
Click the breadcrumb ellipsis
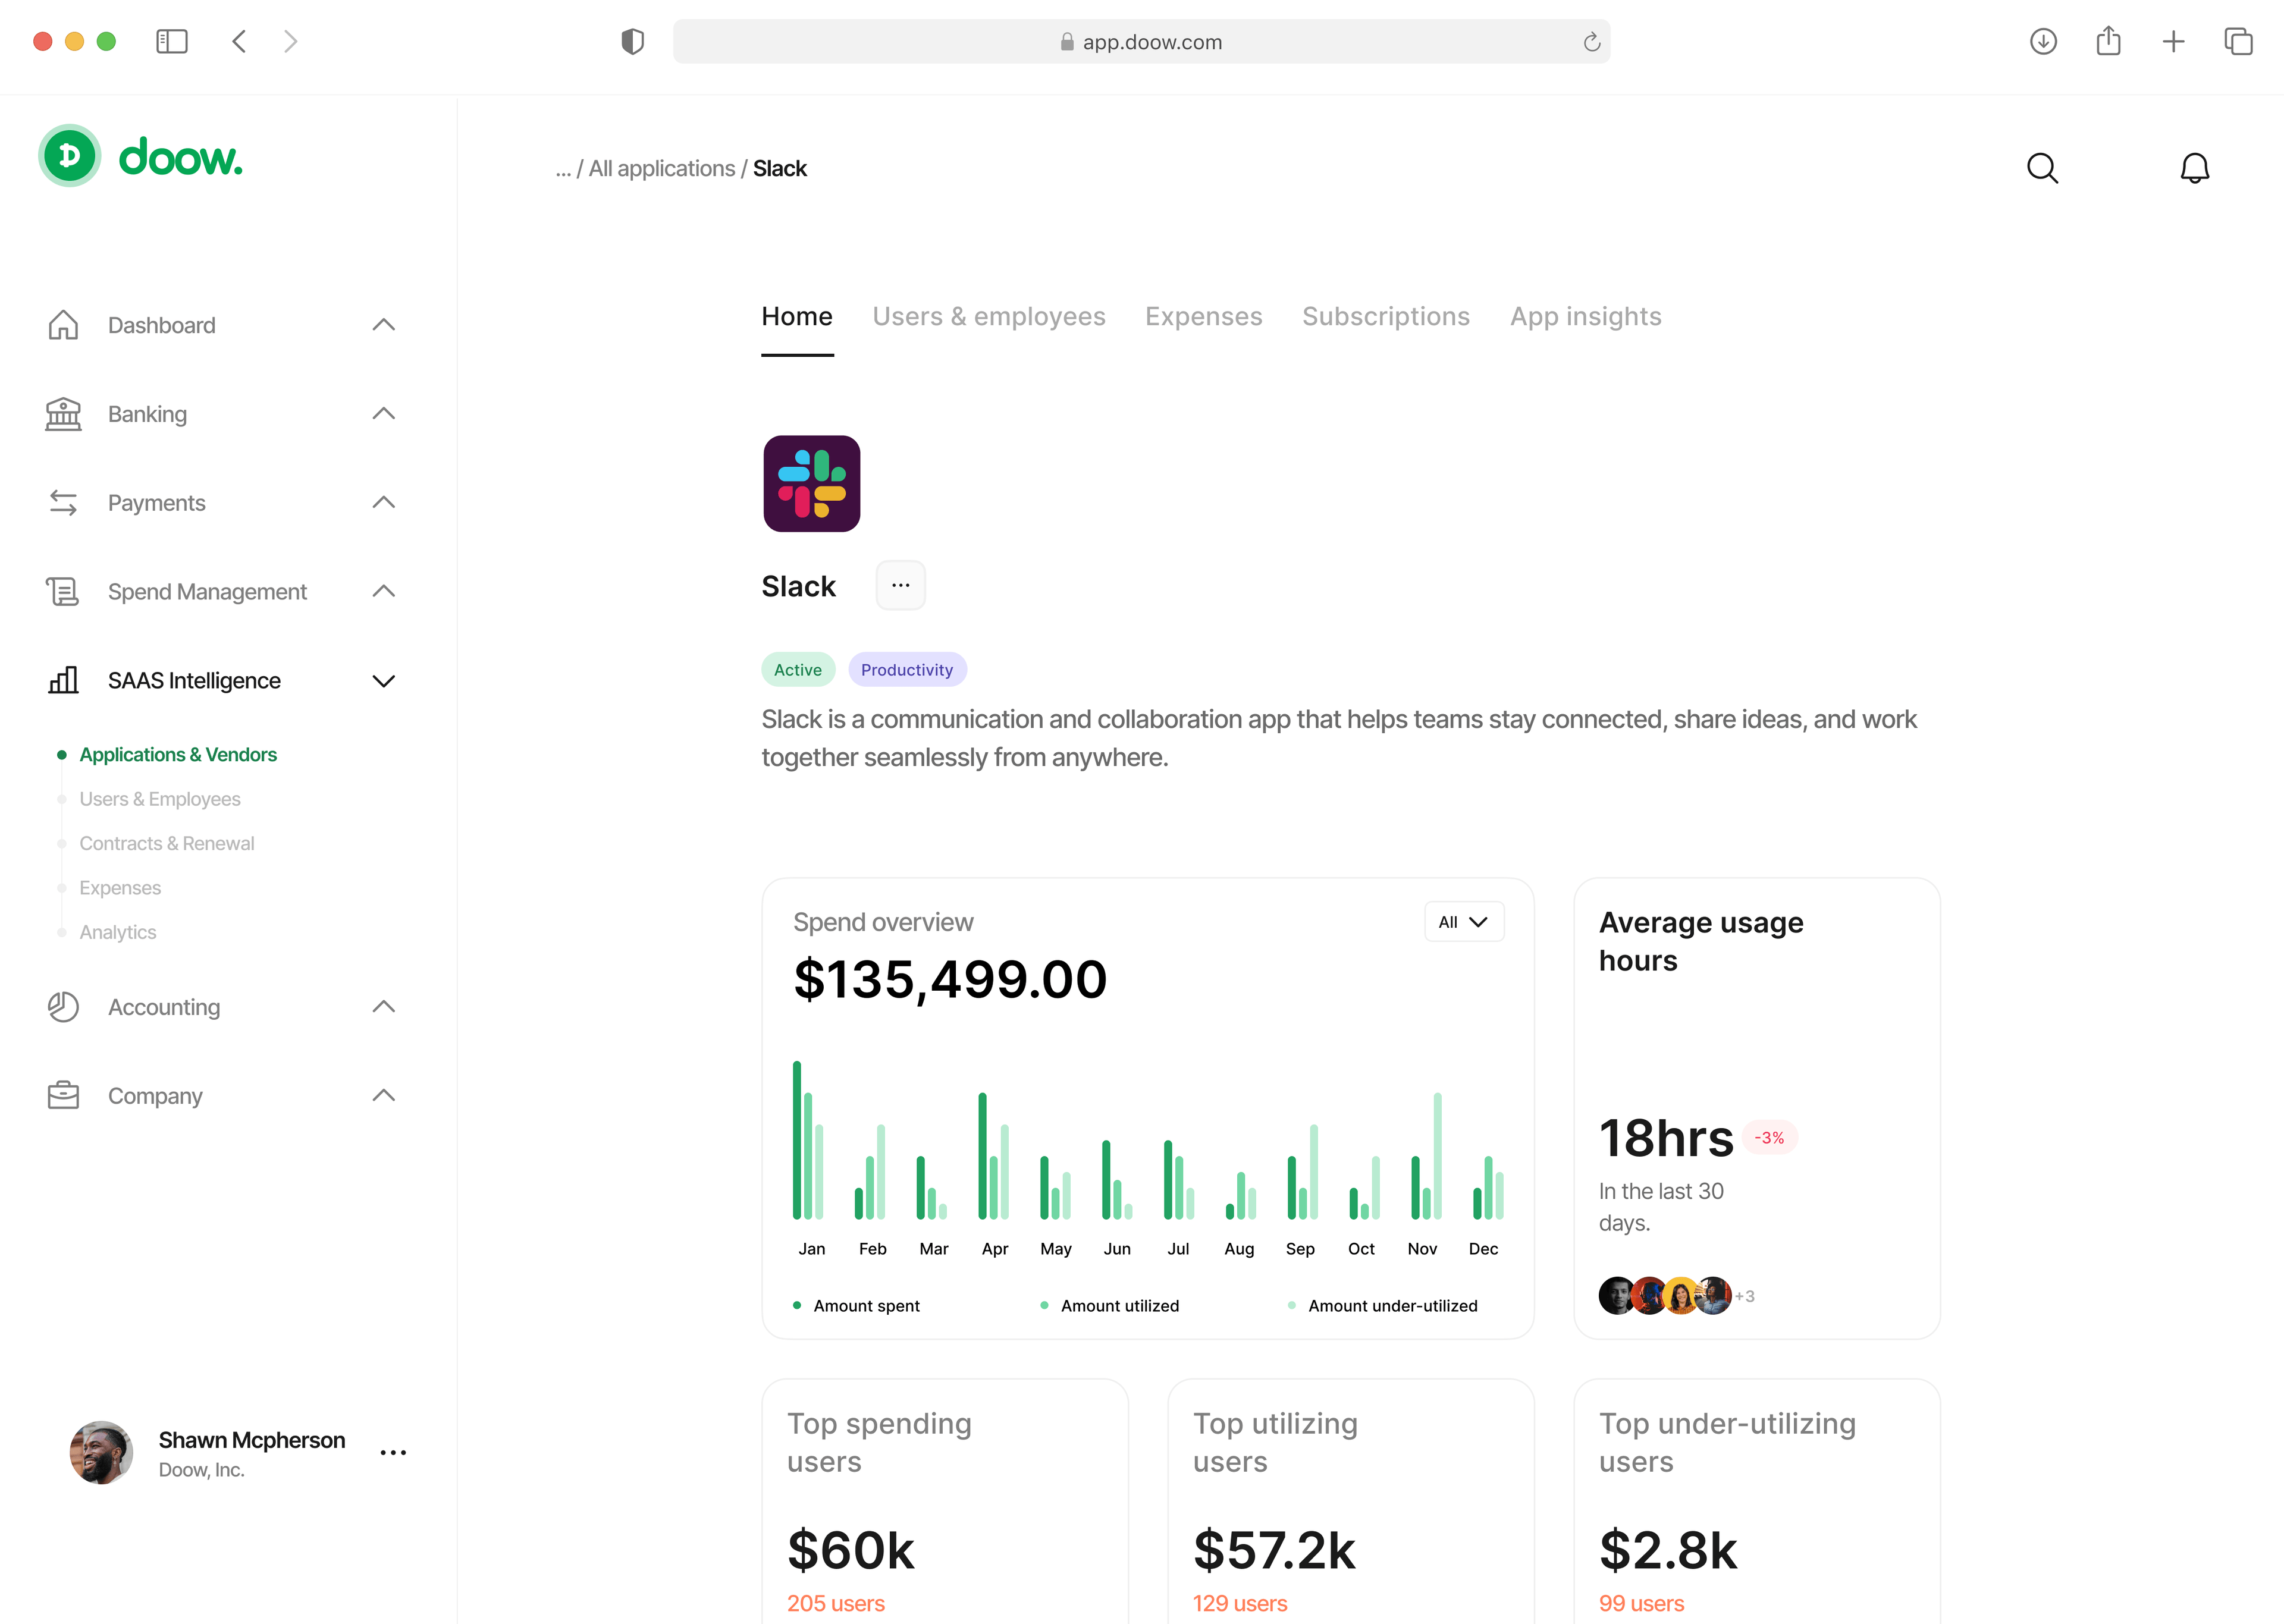pos(563,169)
